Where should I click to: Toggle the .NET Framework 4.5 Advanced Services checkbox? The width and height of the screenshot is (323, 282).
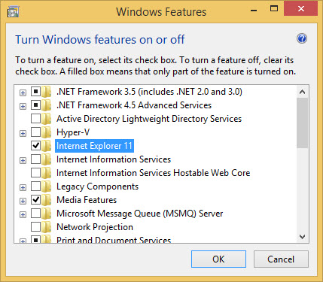tap(35, 105)
